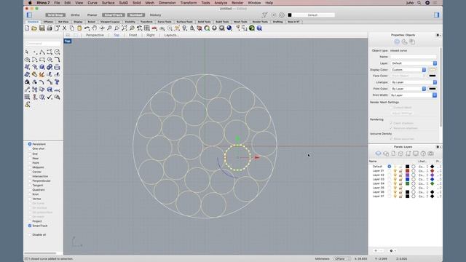Click the light bulb icon
The height and width of the screenshot is (262, 466).
point(184,28)
